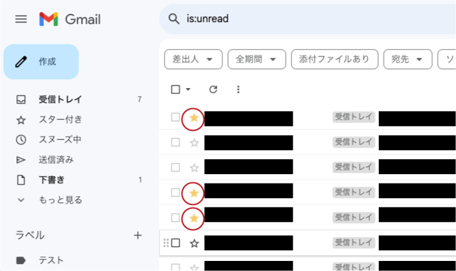Expand the 宛先 filter dropdown

pos(406,59)
